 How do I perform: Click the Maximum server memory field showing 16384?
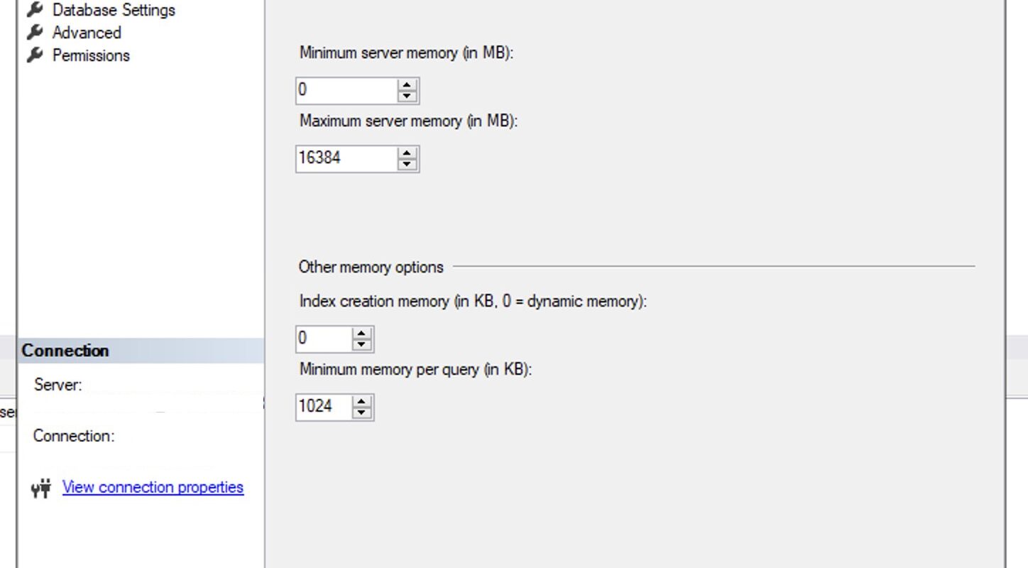[x=346, y=158]
